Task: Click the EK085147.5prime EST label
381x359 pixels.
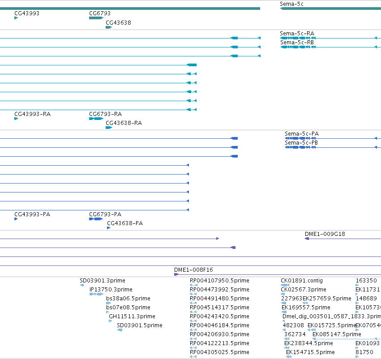Action: pos(337,334)
